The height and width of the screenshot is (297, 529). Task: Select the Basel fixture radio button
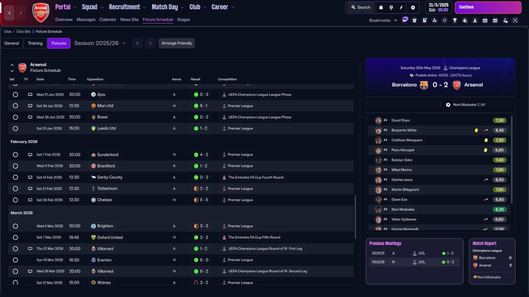pos(15,117)
